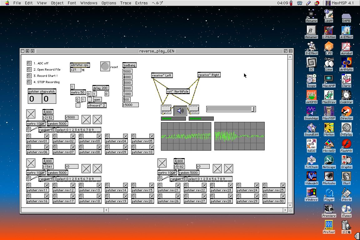Select the Director desktop icon

347,113
